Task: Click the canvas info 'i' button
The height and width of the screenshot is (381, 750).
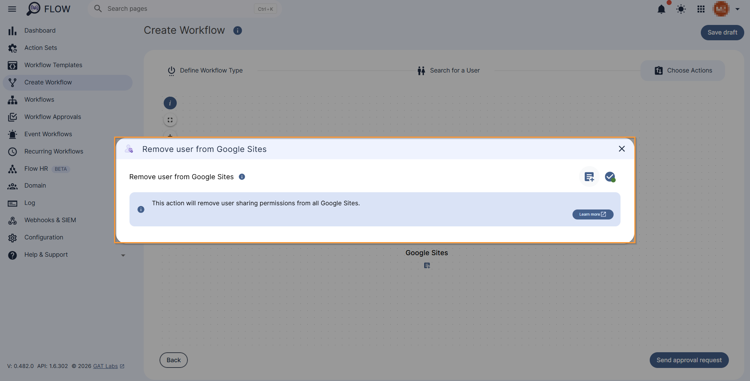Action: pos(170,103)
